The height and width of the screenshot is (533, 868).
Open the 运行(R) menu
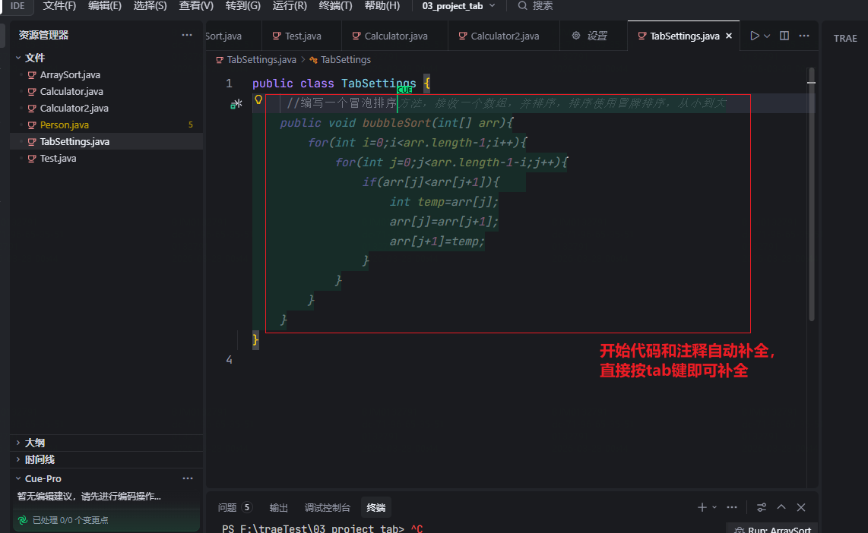[290, 6]
